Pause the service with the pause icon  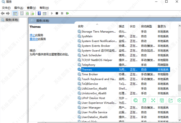[x=62, y=13]
